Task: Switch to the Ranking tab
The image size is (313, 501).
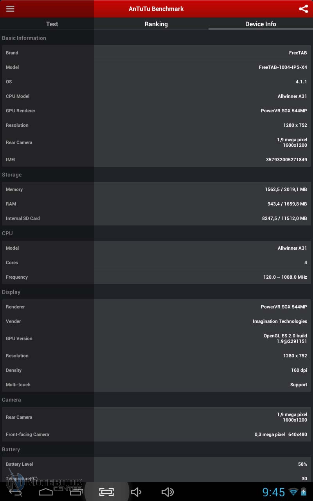Action: pyautogui.click(x=156, y=24)
